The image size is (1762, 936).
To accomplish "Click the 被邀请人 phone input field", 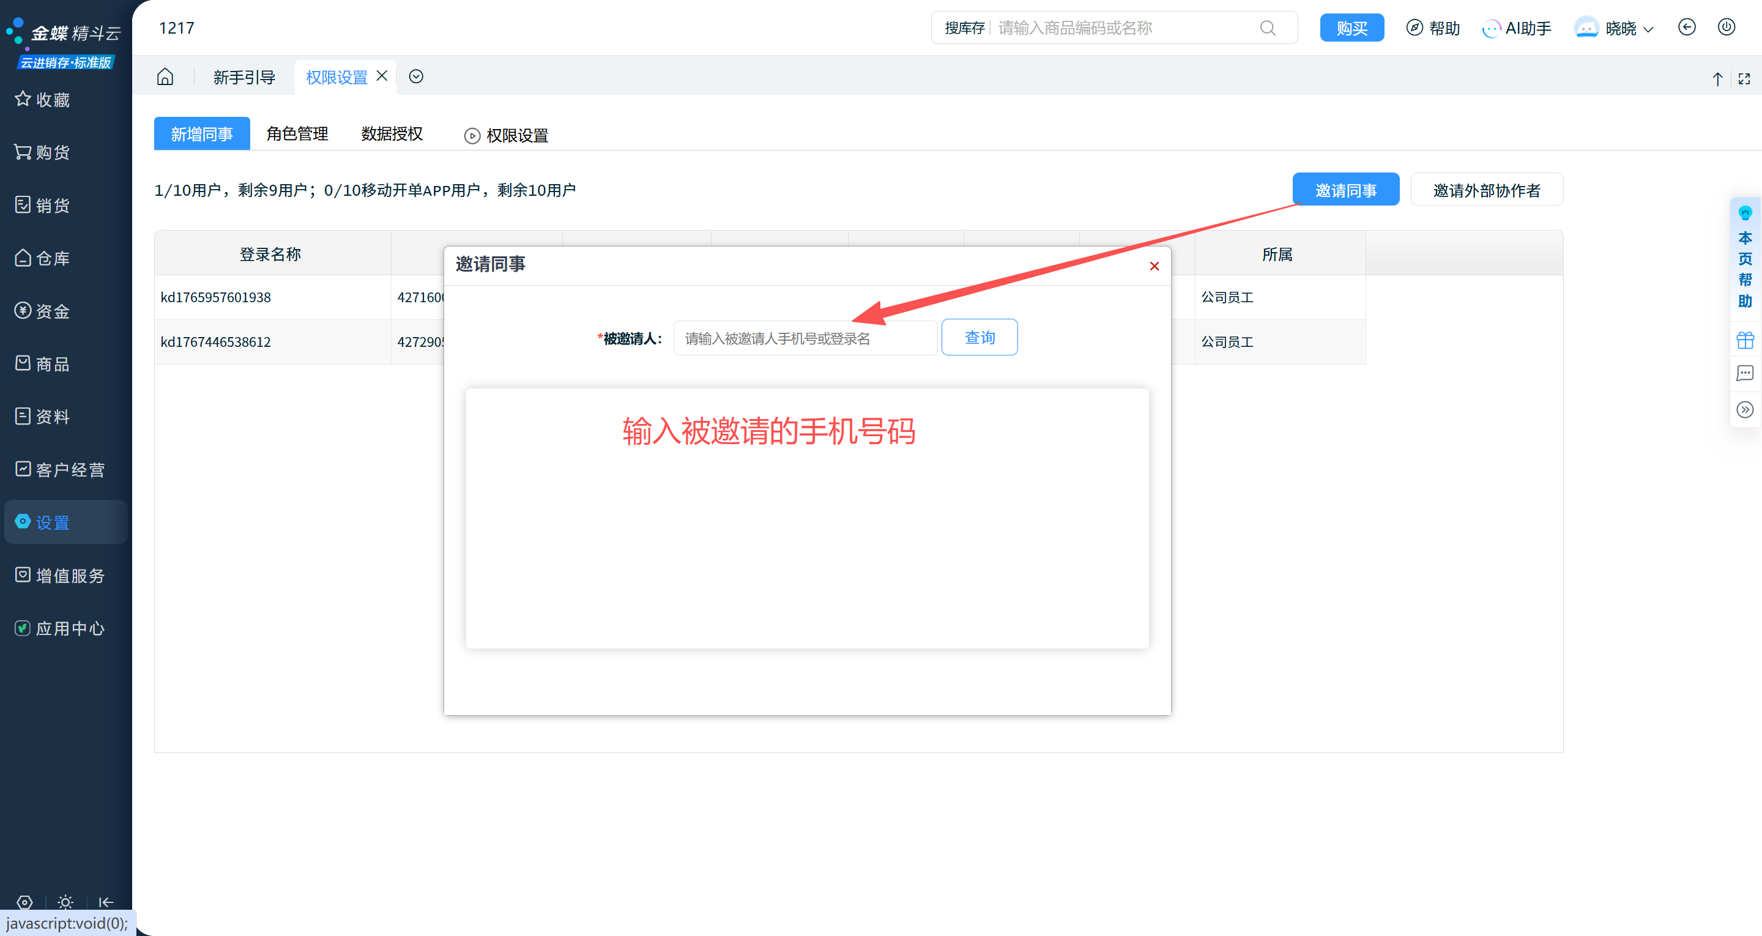I will [805, 339].
